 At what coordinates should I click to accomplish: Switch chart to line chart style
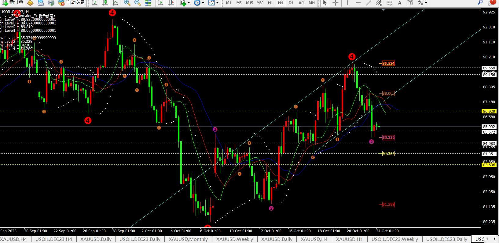(116, 3)
